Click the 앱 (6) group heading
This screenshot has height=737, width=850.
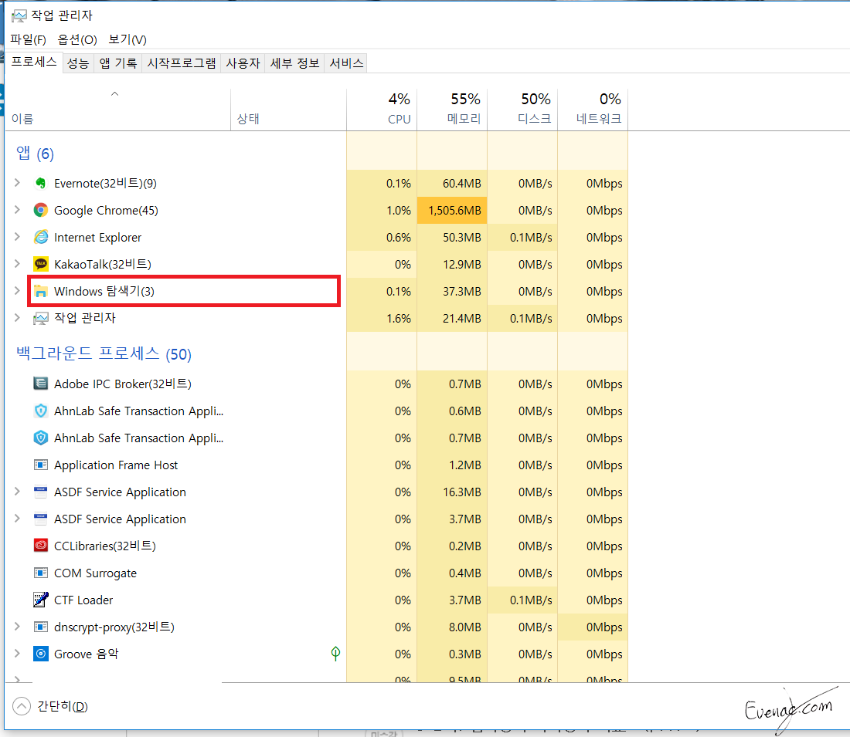36,154
